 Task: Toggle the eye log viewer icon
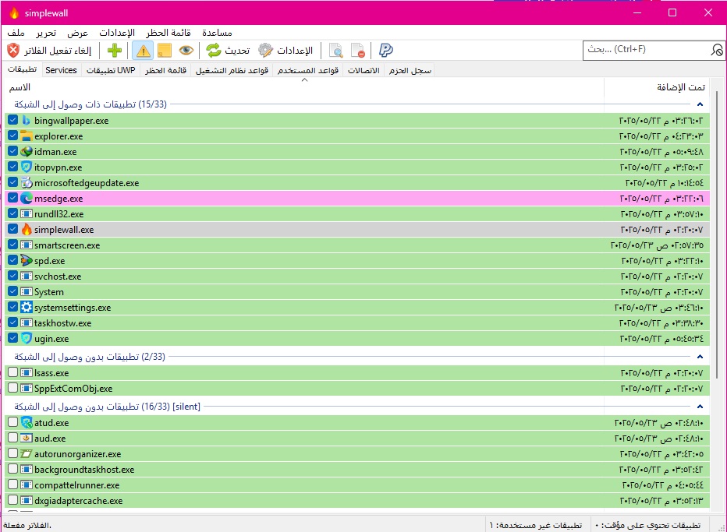(x=186, y=50)
